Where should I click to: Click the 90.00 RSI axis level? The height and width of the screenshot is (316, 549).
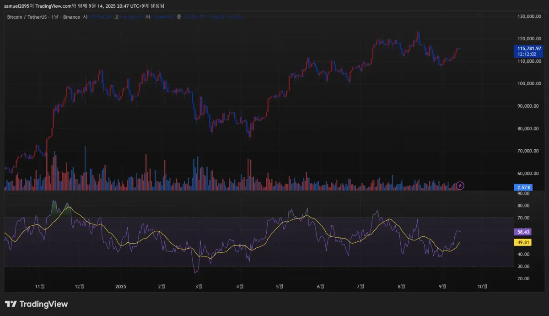click(523, 194)
